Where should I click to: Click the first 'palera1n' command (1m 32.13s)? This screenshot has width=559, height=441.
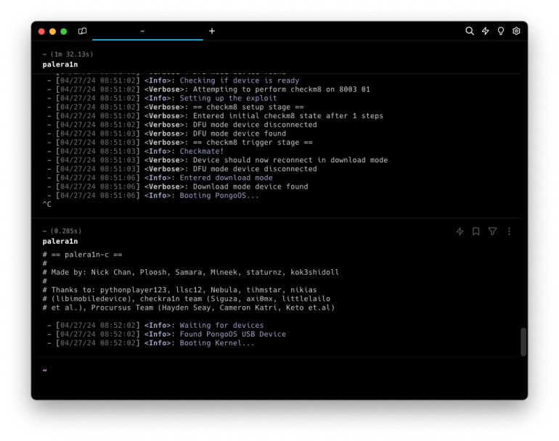tap(60, 65)
